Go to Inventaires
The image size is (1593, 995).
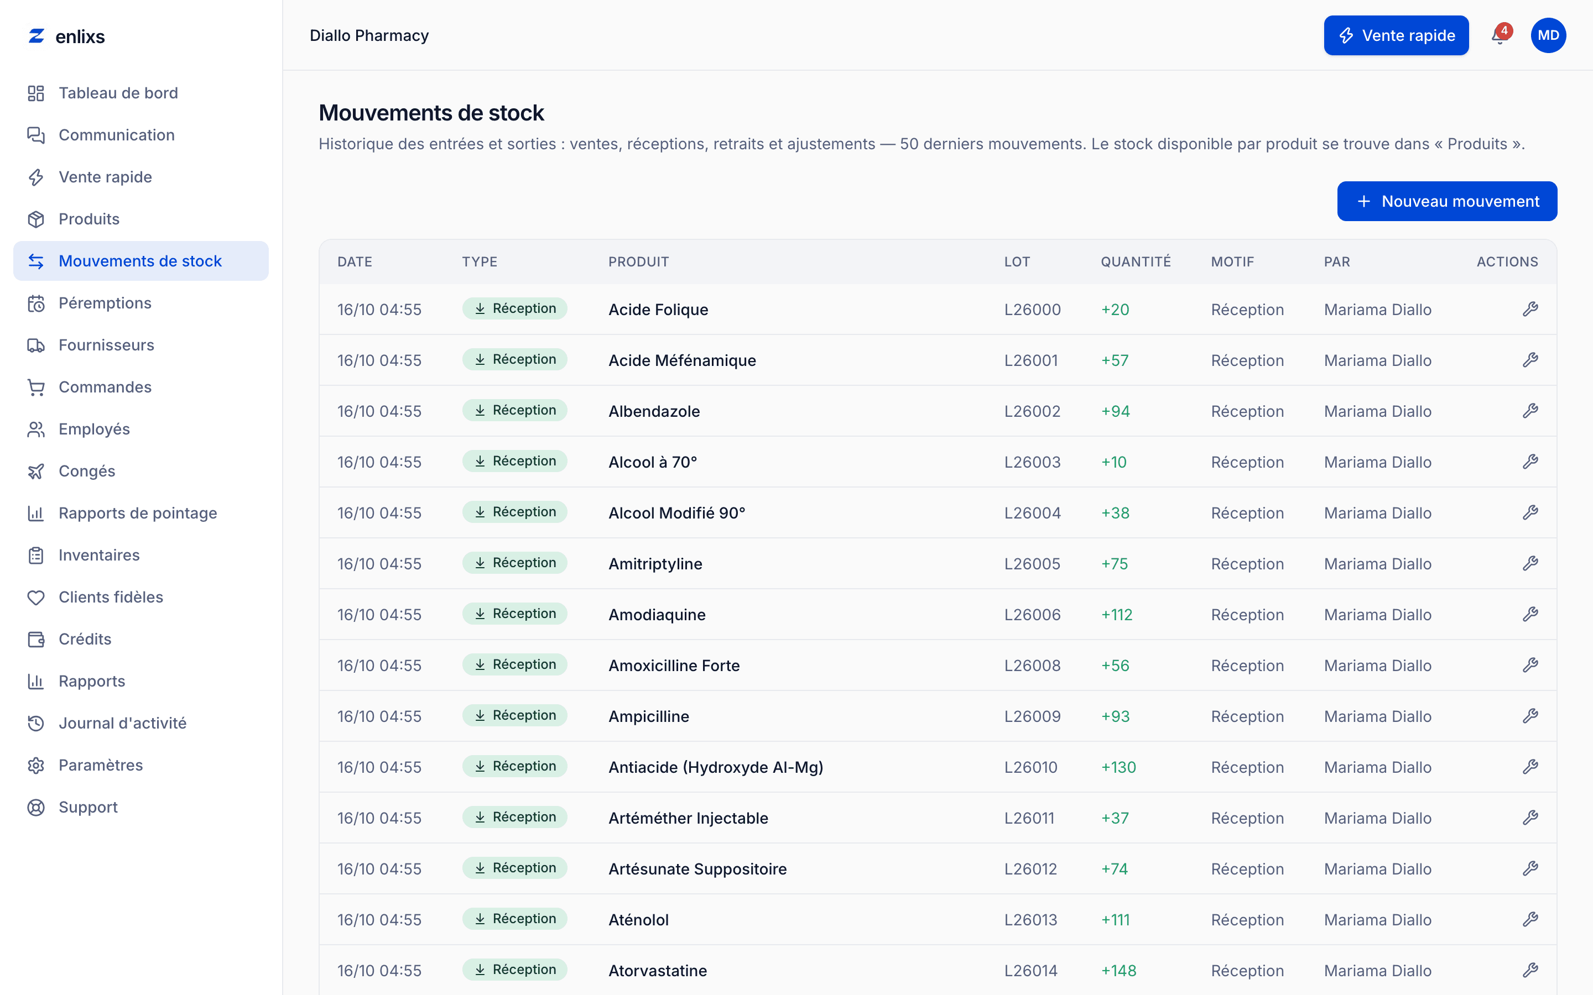(141, 555)
